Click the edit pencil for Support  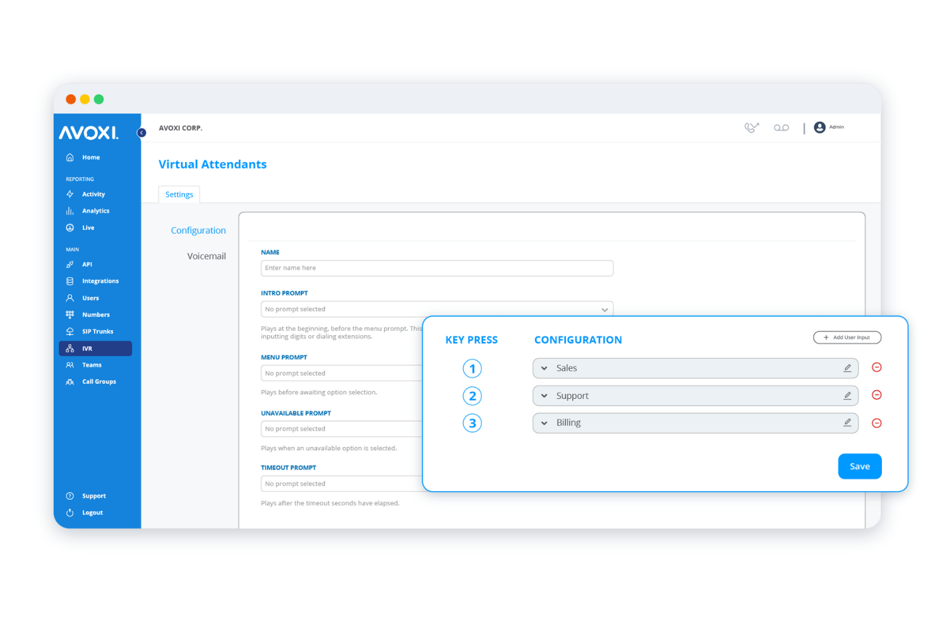[847, 396]
